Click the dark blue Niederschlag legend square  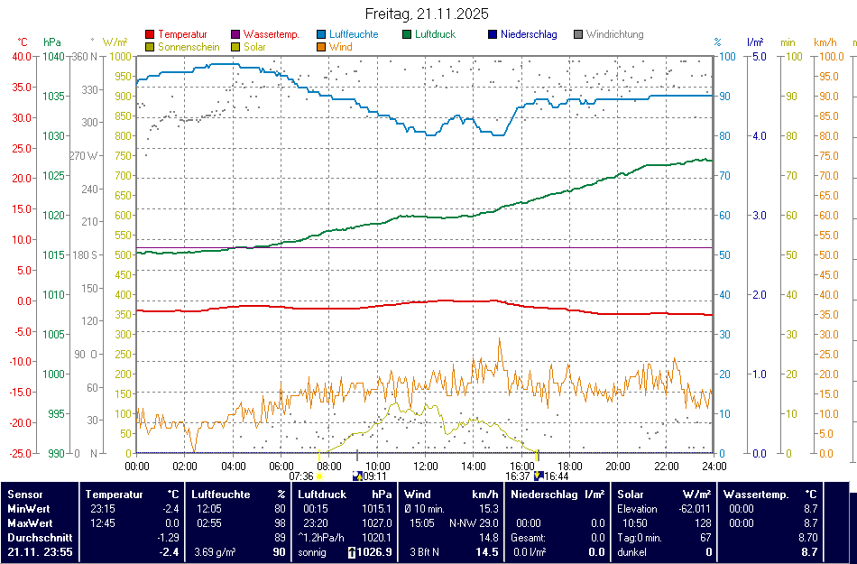(x=493, y=35)
